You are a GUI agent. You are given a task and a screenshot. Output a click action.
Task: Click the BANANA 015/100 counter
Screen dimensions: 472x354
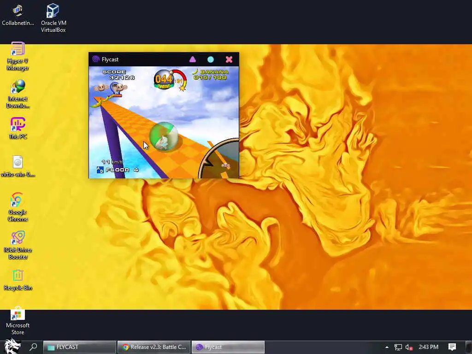coord(211,74)
